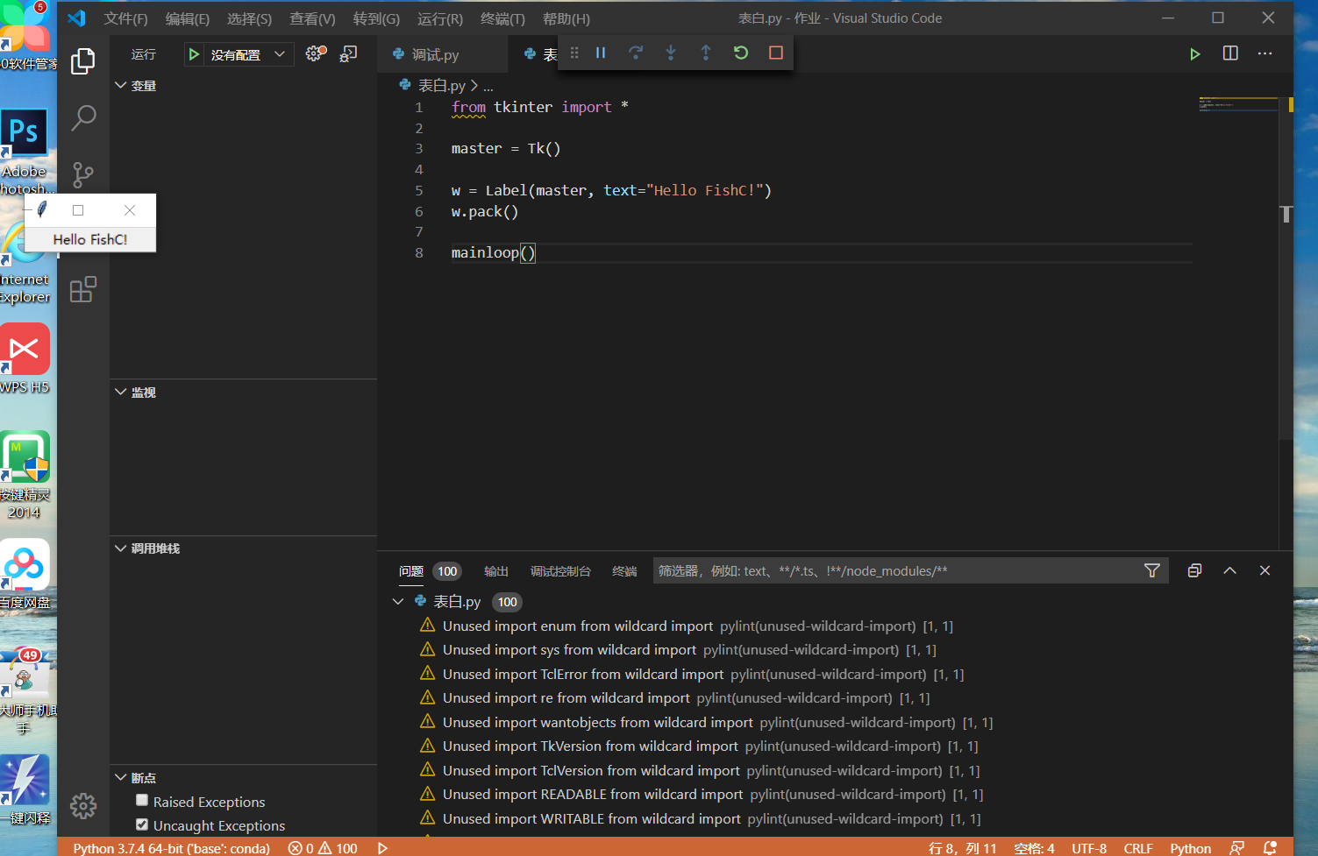This screenshot has width=1318, height=856.
Task: Switch to the 调试.py editor tab
Action: point(443,54)
